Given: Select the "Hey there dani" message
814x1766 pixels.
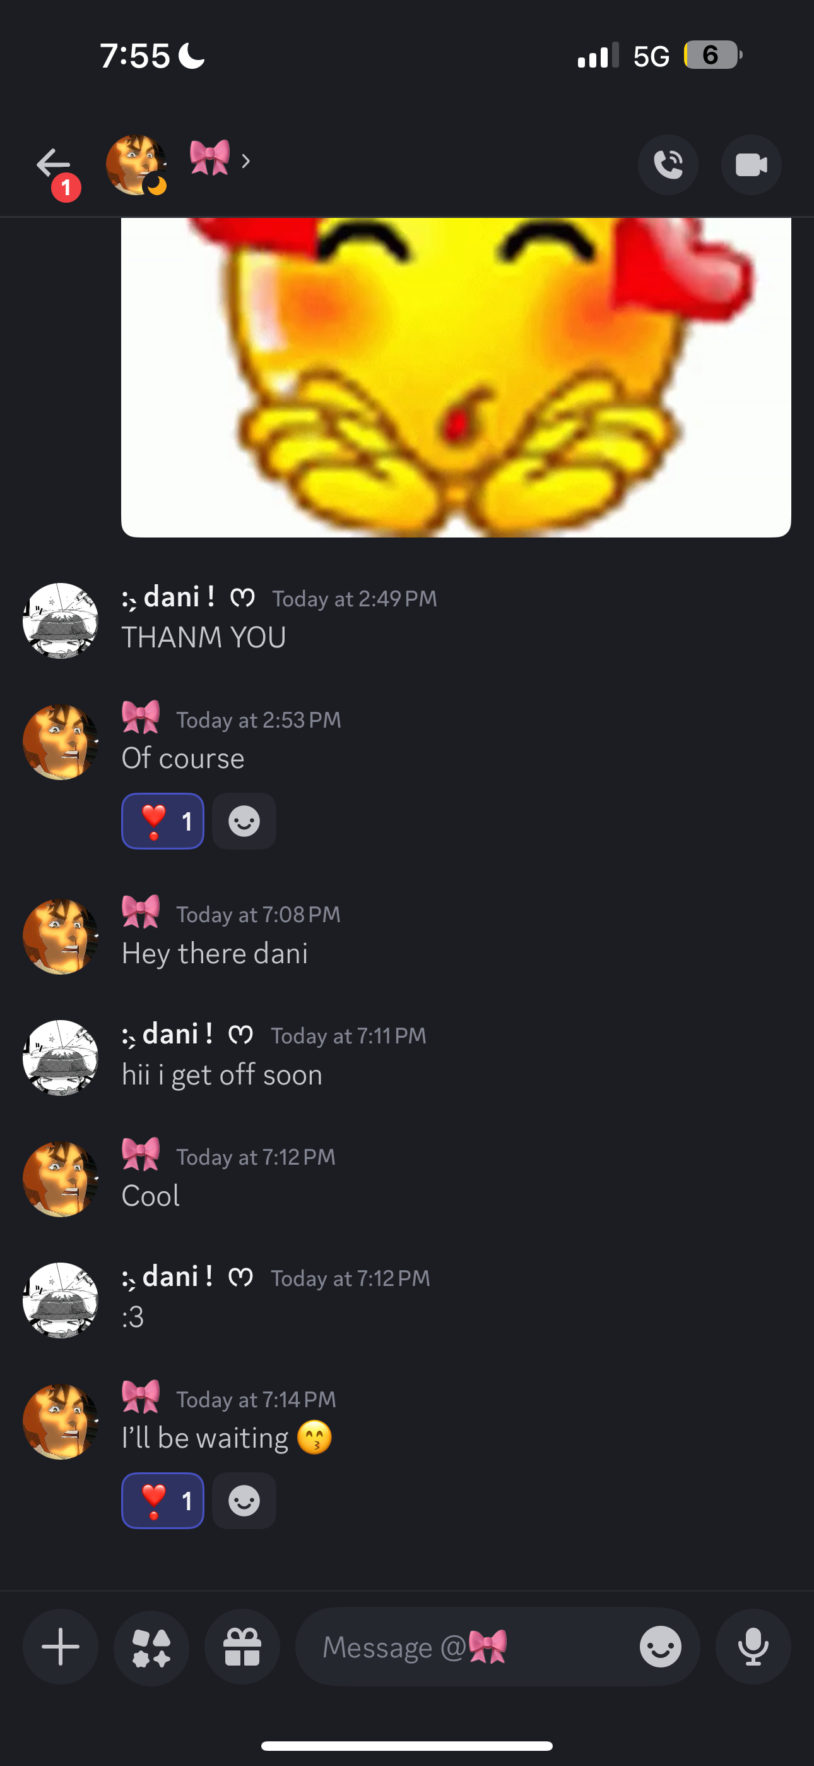Looking at the screenshot, I should click(x=215, y=953).
